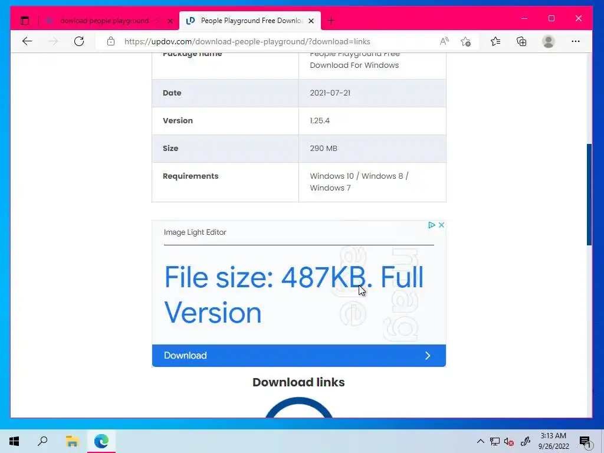The width and height of the screenshot is (604, 453).
Task: Activate Read aloud in address bar
Action: pyautogui.click(x=444, y=41)
